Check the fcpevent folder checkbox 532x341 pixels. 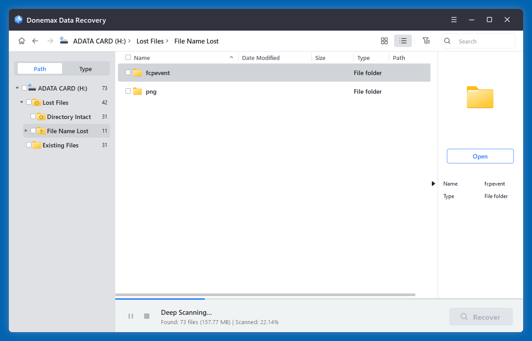click(128, 72)
